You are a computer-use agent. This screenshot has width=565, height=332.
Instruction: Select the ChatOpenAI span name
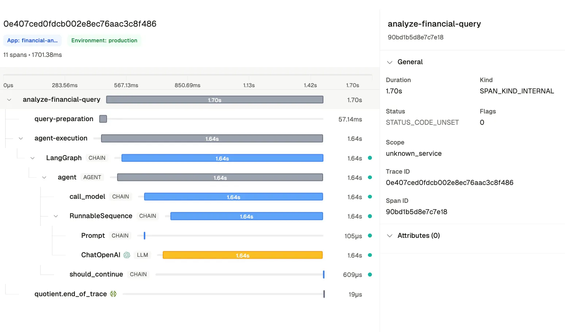point(101,255)
